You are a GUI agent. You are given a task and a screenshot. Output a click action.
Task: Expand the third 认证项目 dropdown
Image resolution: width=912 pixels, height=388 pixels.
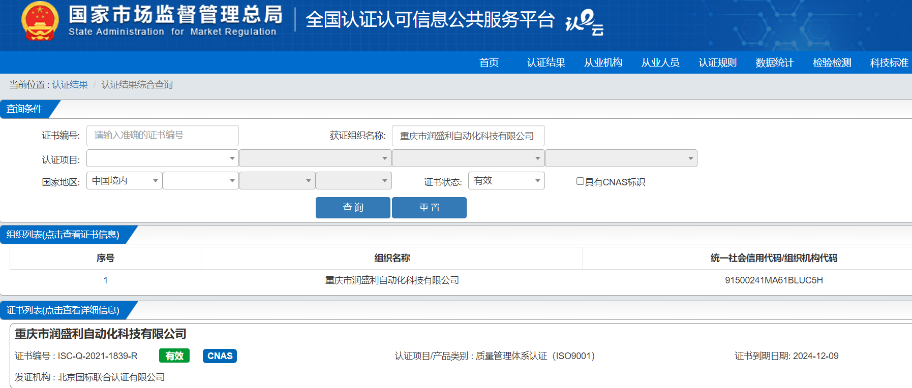(x=468, y=158)
